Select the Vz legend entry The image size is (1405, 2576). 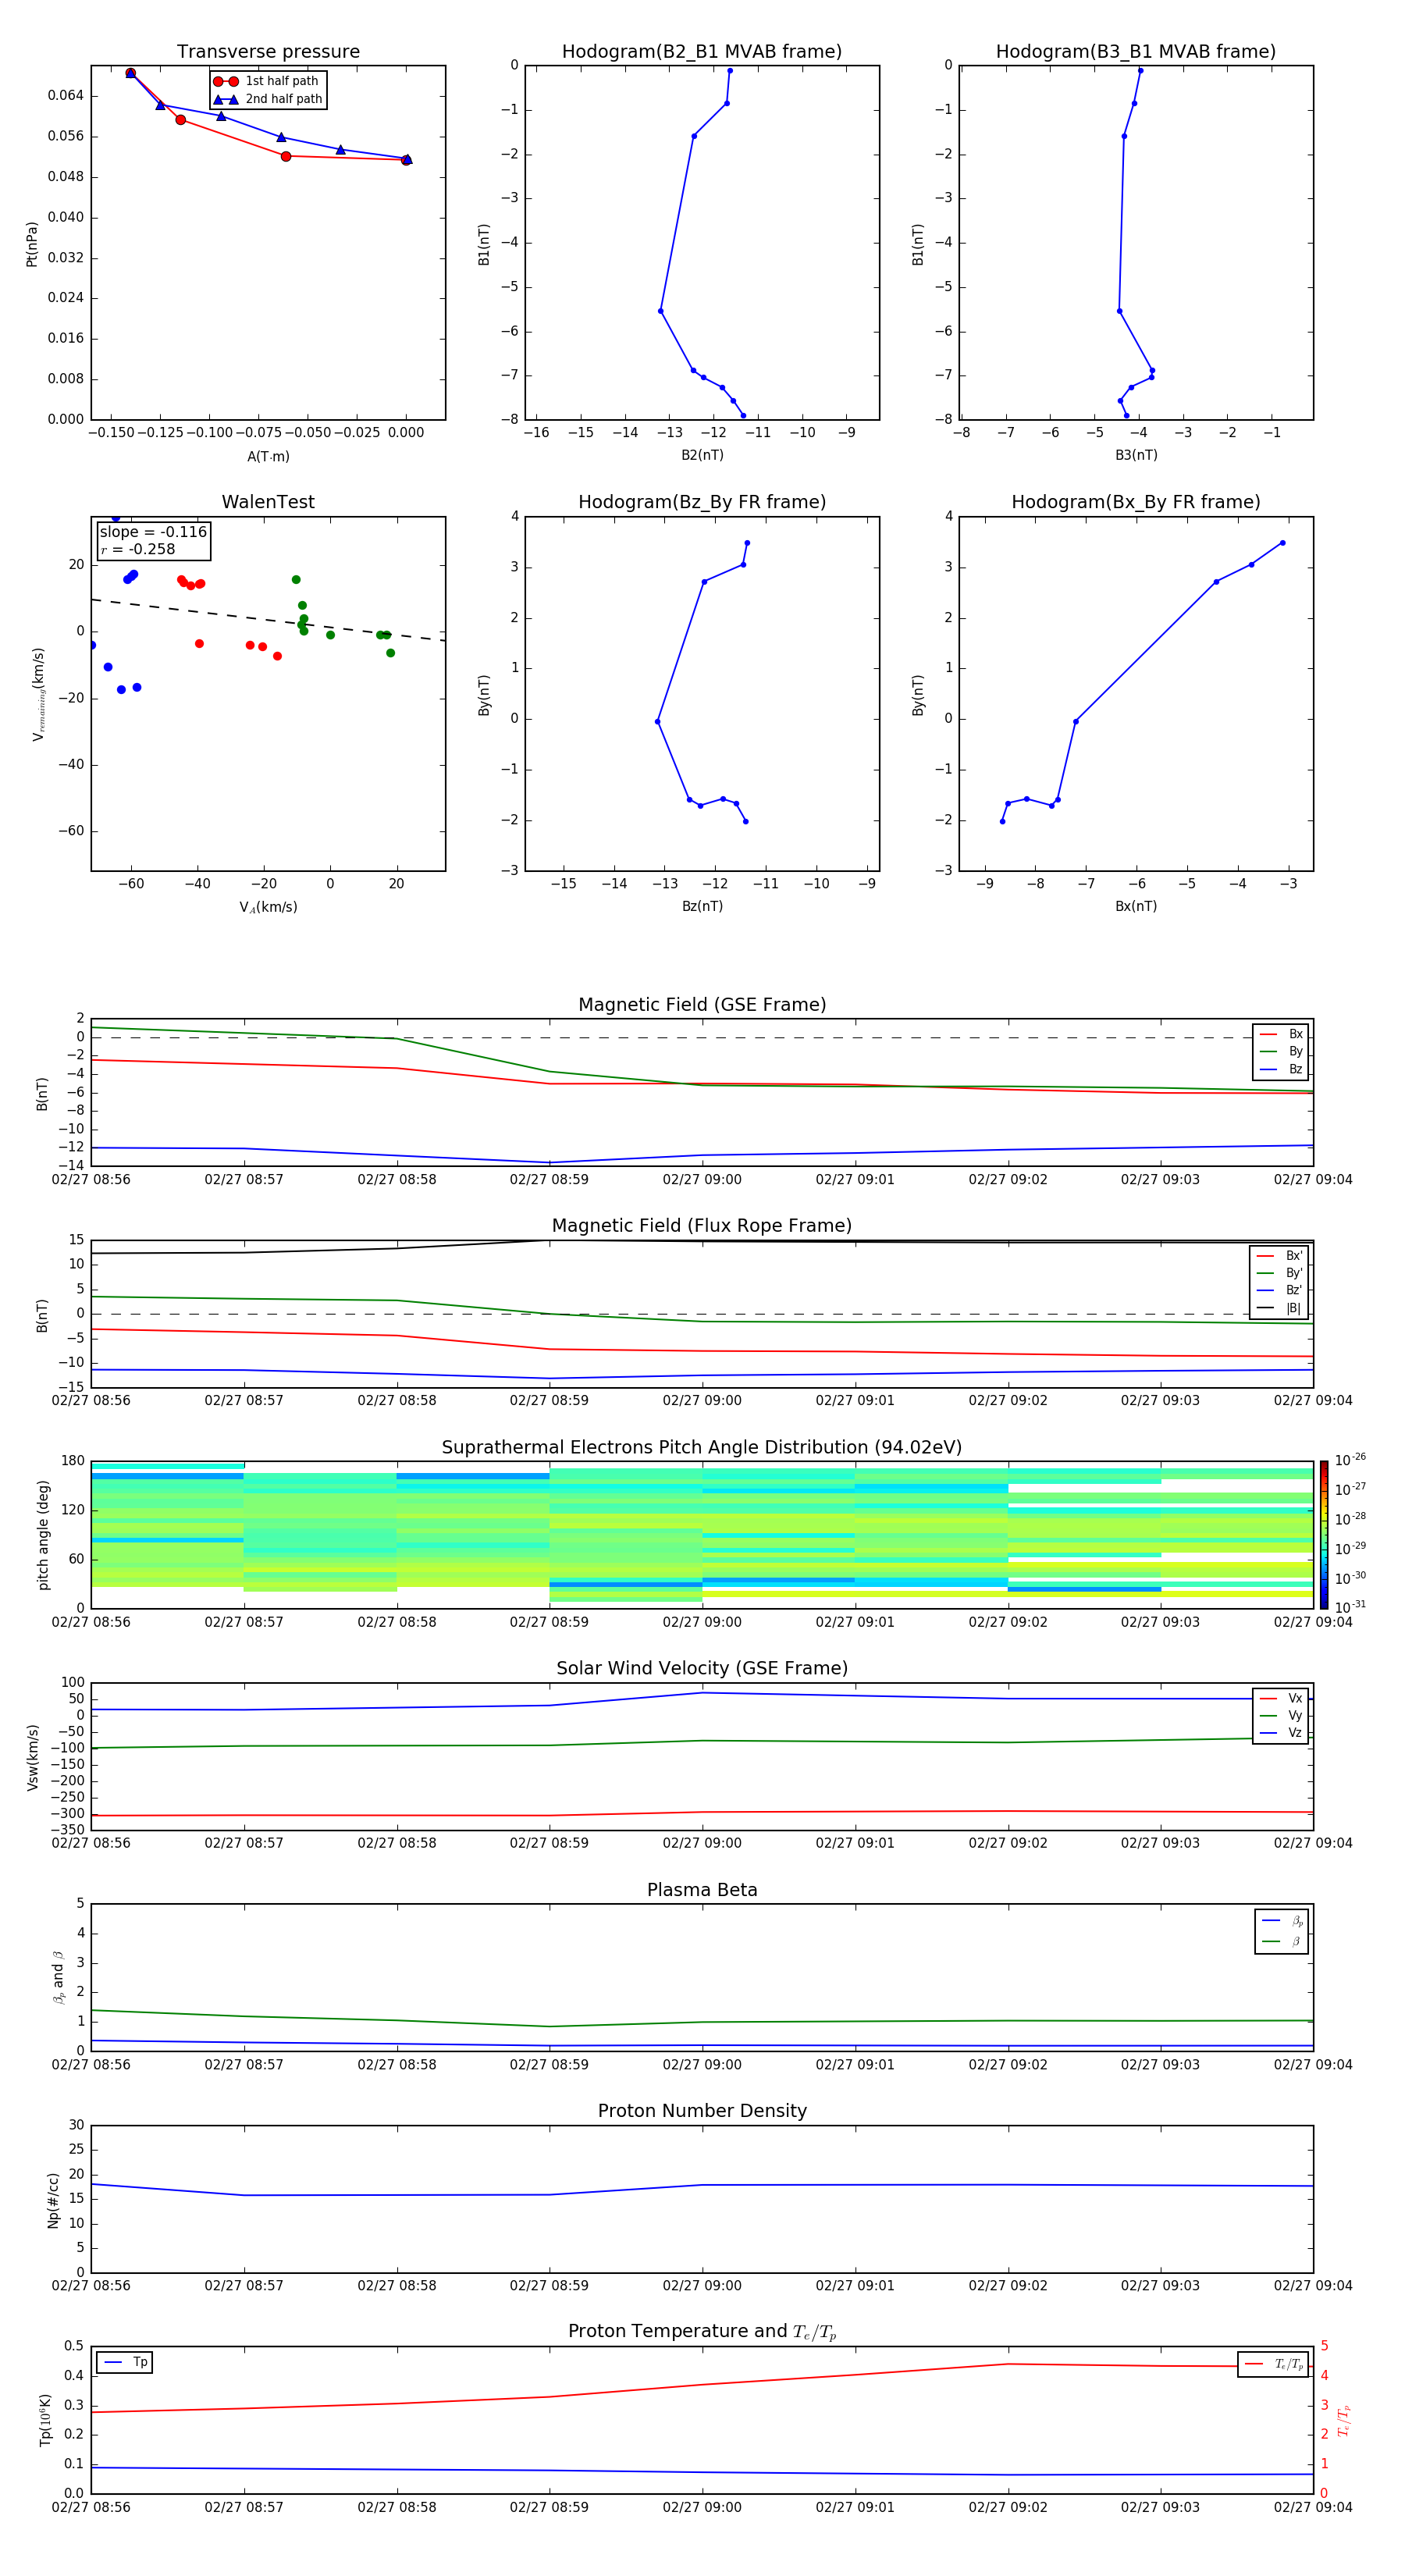point(1281,1733)
